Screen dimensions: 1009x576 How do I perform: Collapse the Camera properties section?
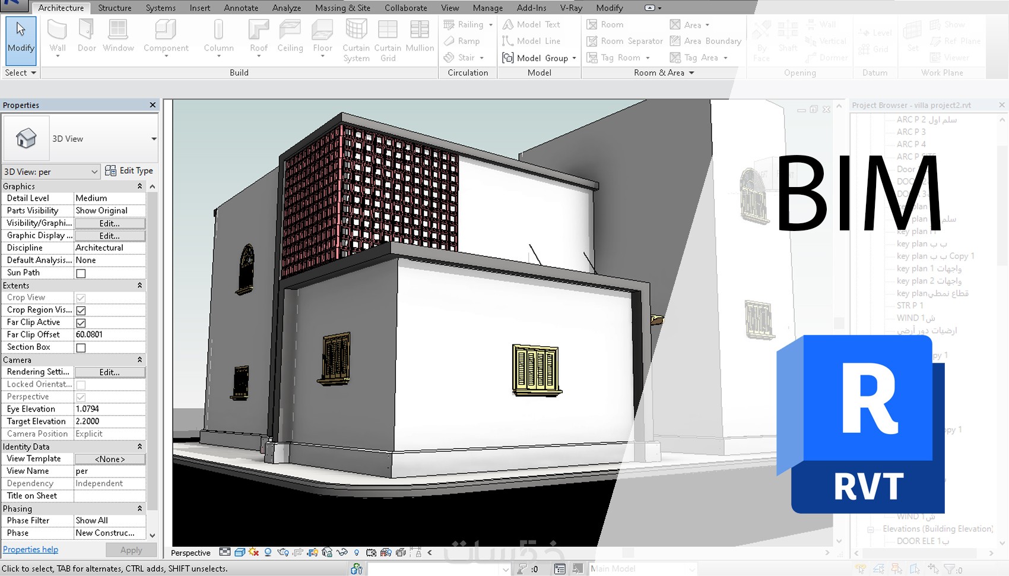click(x=140, y=360)
